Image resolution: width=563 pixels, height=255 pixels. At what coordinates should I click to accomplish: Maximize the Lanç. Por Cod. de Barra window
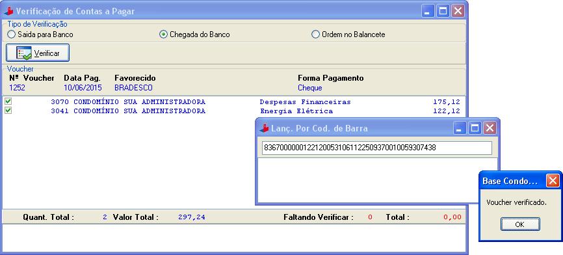(475, 128)
